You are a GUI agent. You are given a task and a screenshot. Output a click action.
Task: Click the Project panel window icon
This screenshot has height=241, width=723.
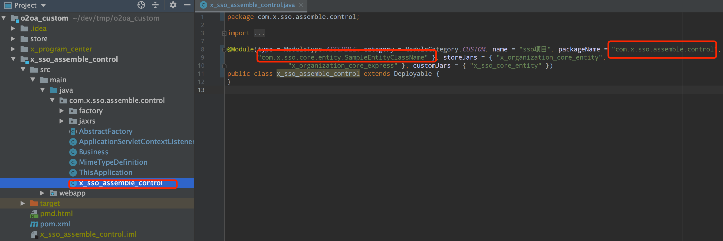[8, 5]
